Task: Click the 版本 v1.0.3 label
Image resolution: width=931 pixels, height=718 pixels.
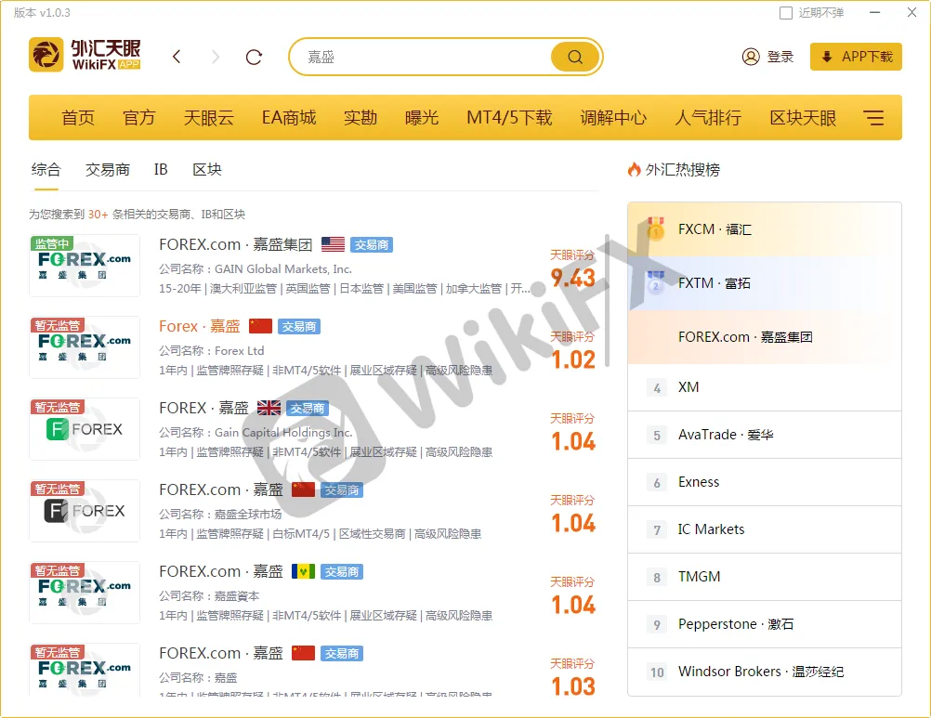Action: coord(42,12)
